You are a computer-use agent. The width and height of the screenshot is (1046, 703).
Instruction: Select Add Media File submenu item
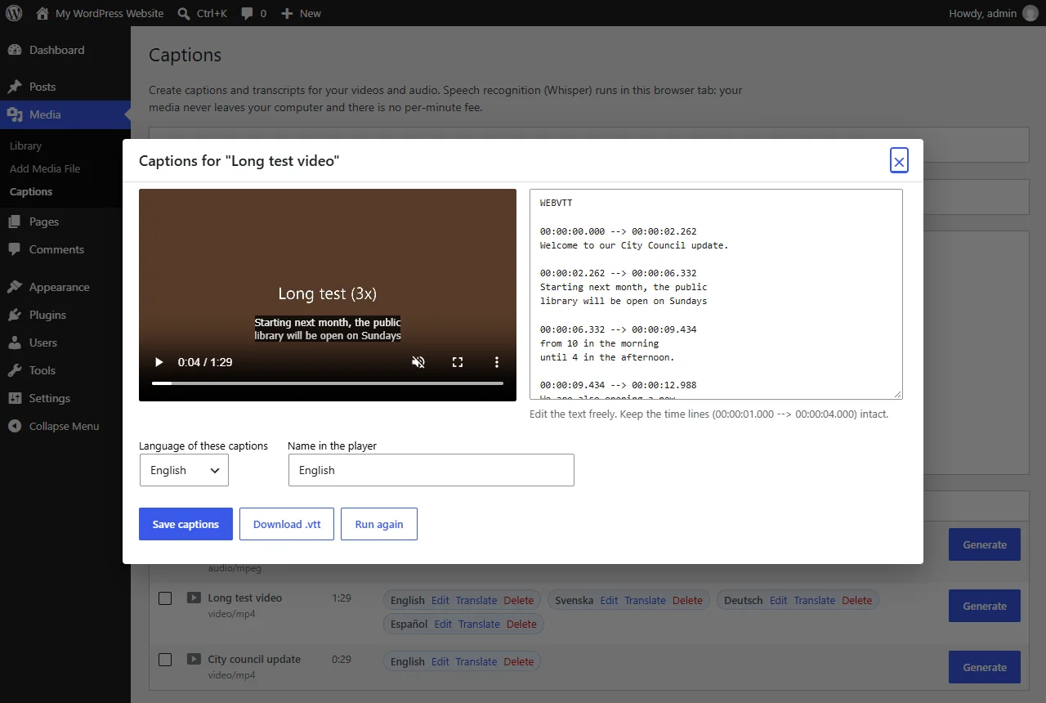(45, 168)
